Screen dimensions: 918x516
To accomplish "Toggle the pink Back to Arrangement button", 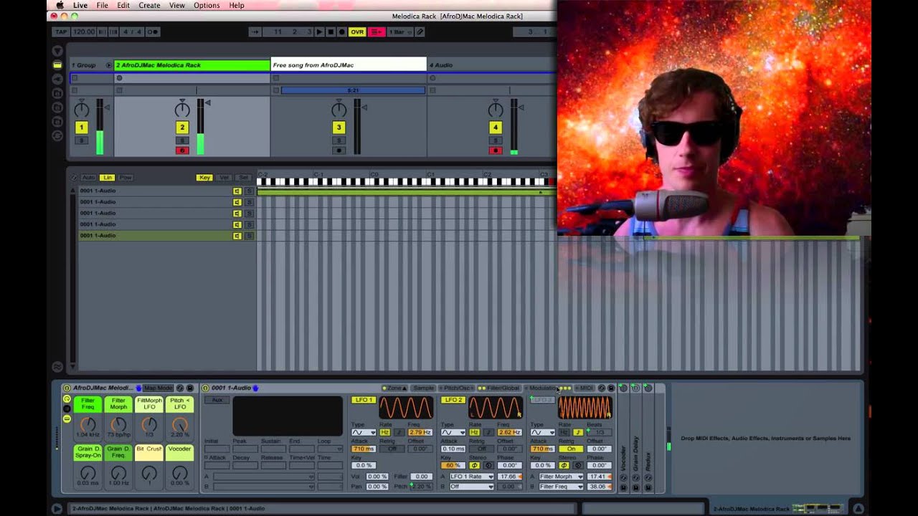I will point(377,32).
